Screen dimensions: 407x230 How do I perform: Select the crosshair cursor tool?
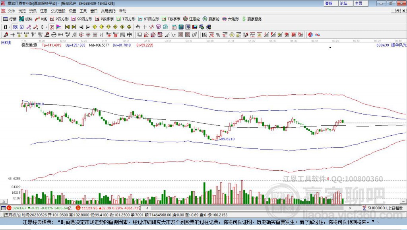pos(145,27)
